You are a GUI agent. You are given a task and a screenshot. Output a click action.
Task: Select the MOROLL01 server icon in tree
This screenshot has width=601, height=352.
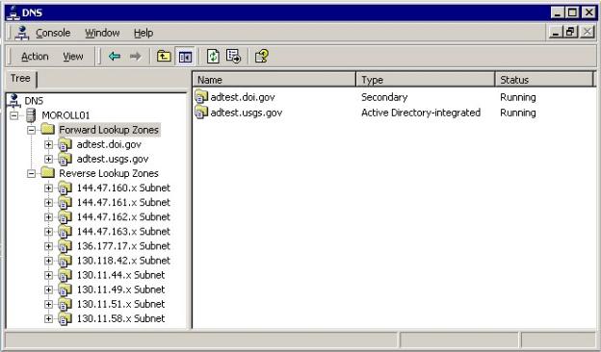[31, 115]
